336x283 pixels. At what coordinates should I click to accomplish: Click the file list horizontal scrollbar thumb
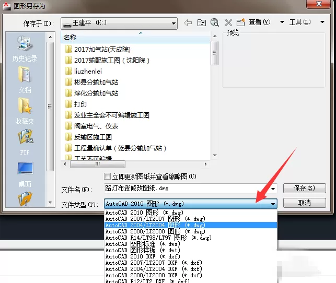click(x=98, y=164)
